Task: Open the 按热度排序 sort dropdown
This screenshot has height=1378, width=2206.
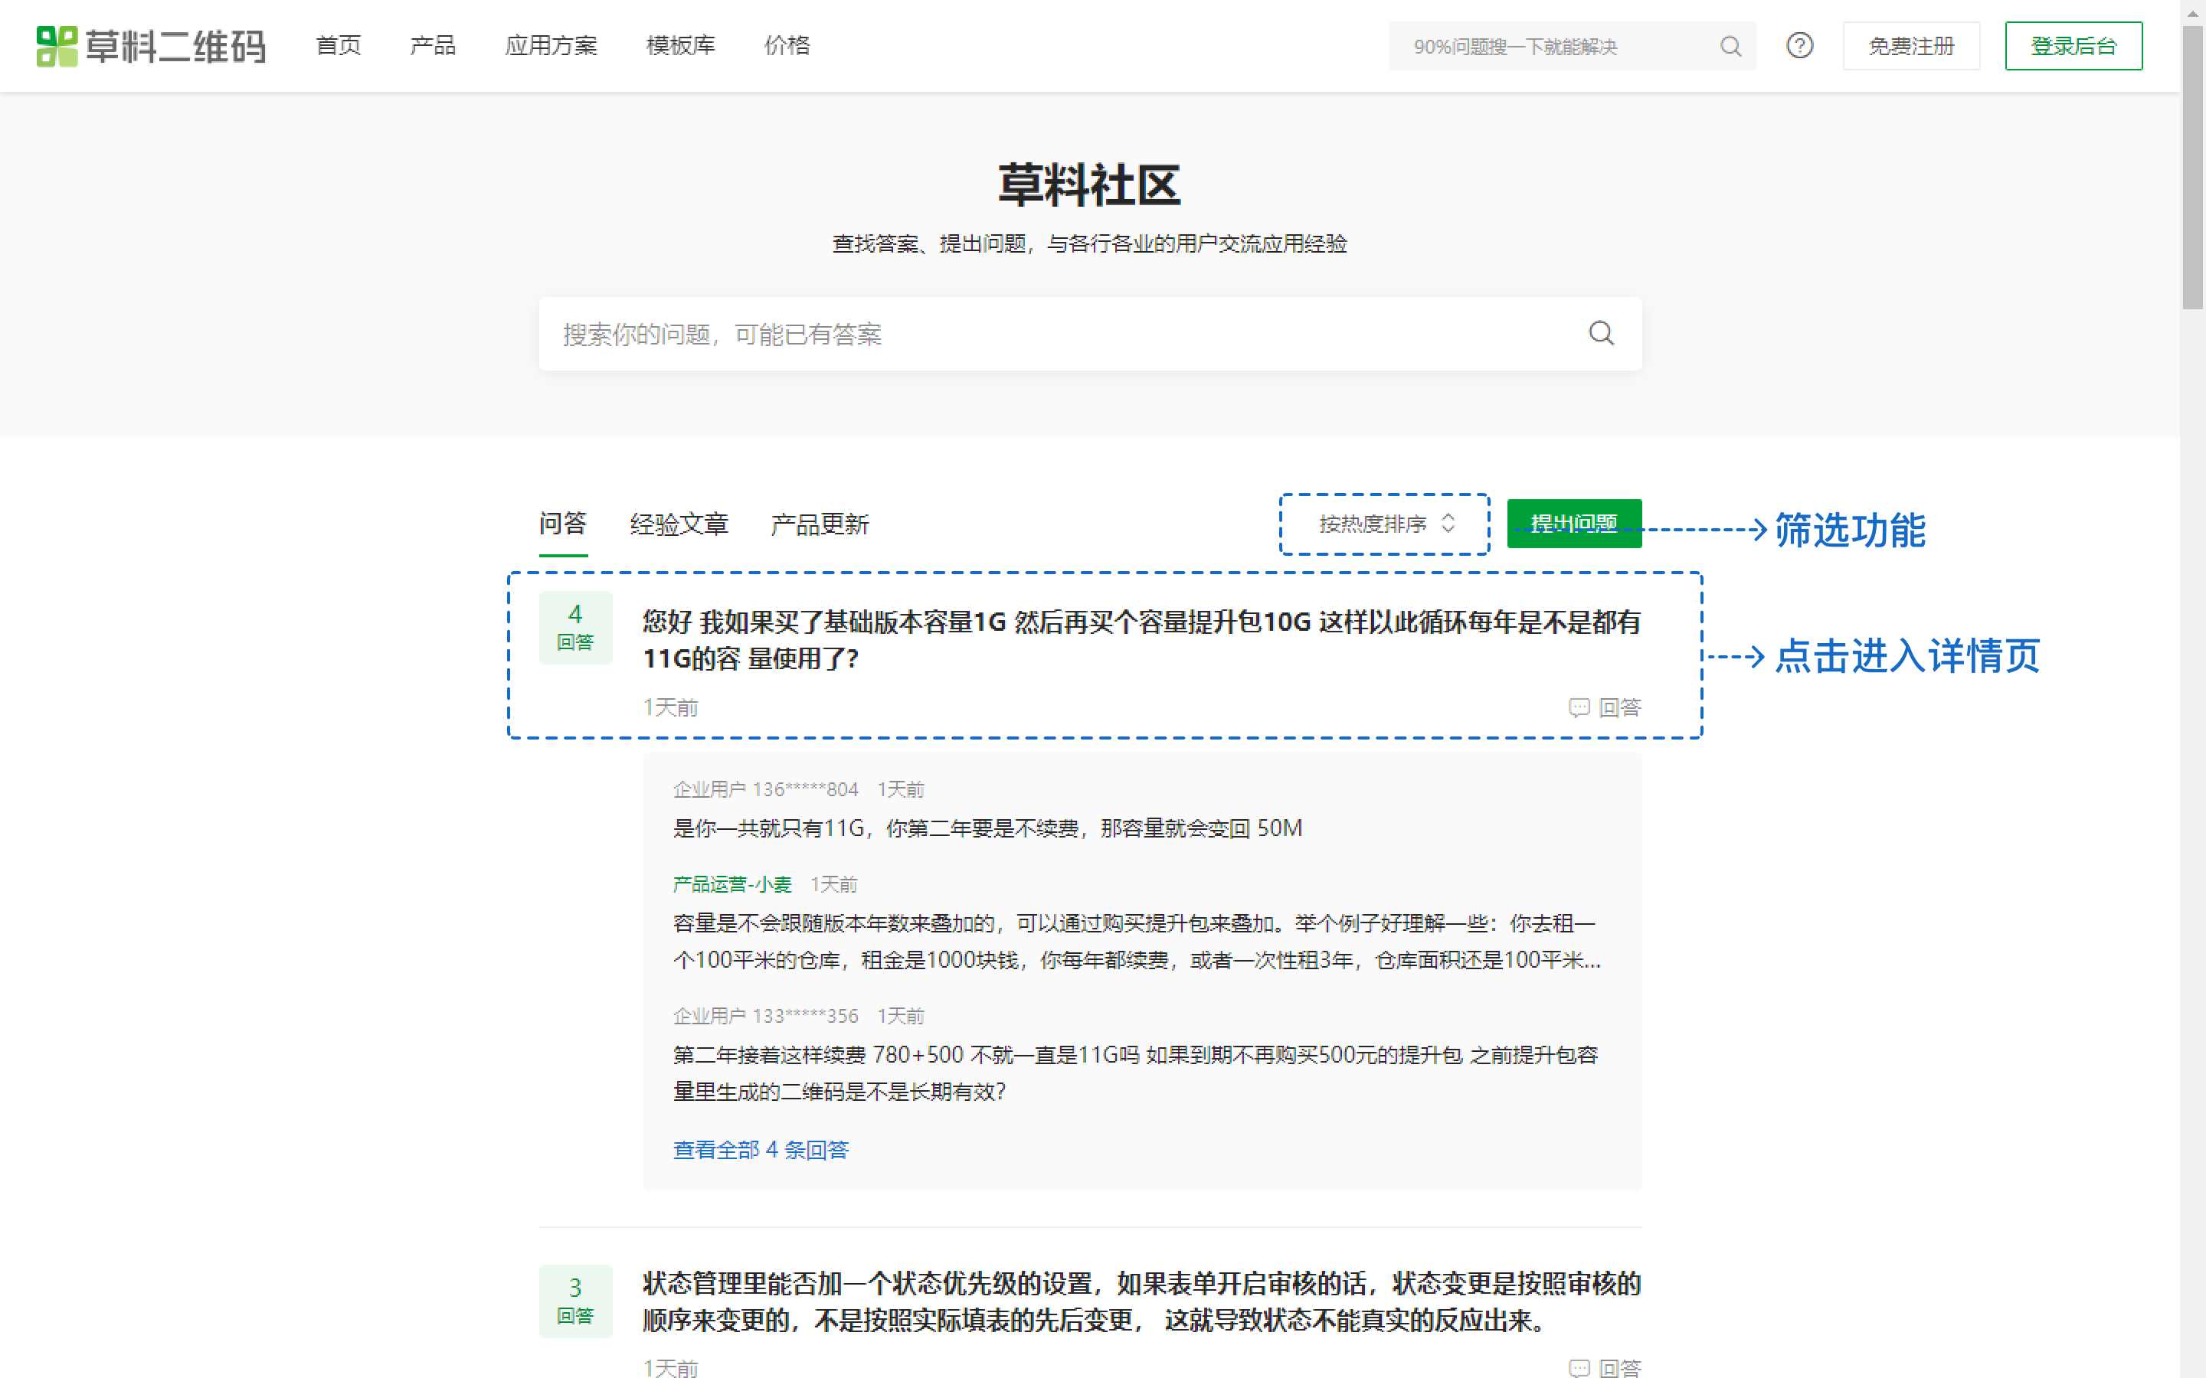Action: coord(1386,524)
